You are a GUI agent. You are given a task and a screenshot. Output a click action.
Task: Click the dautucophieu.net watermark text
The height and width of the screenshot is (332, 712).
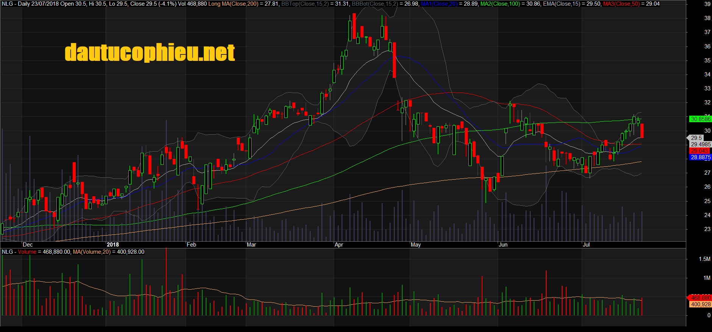point(150,53)
